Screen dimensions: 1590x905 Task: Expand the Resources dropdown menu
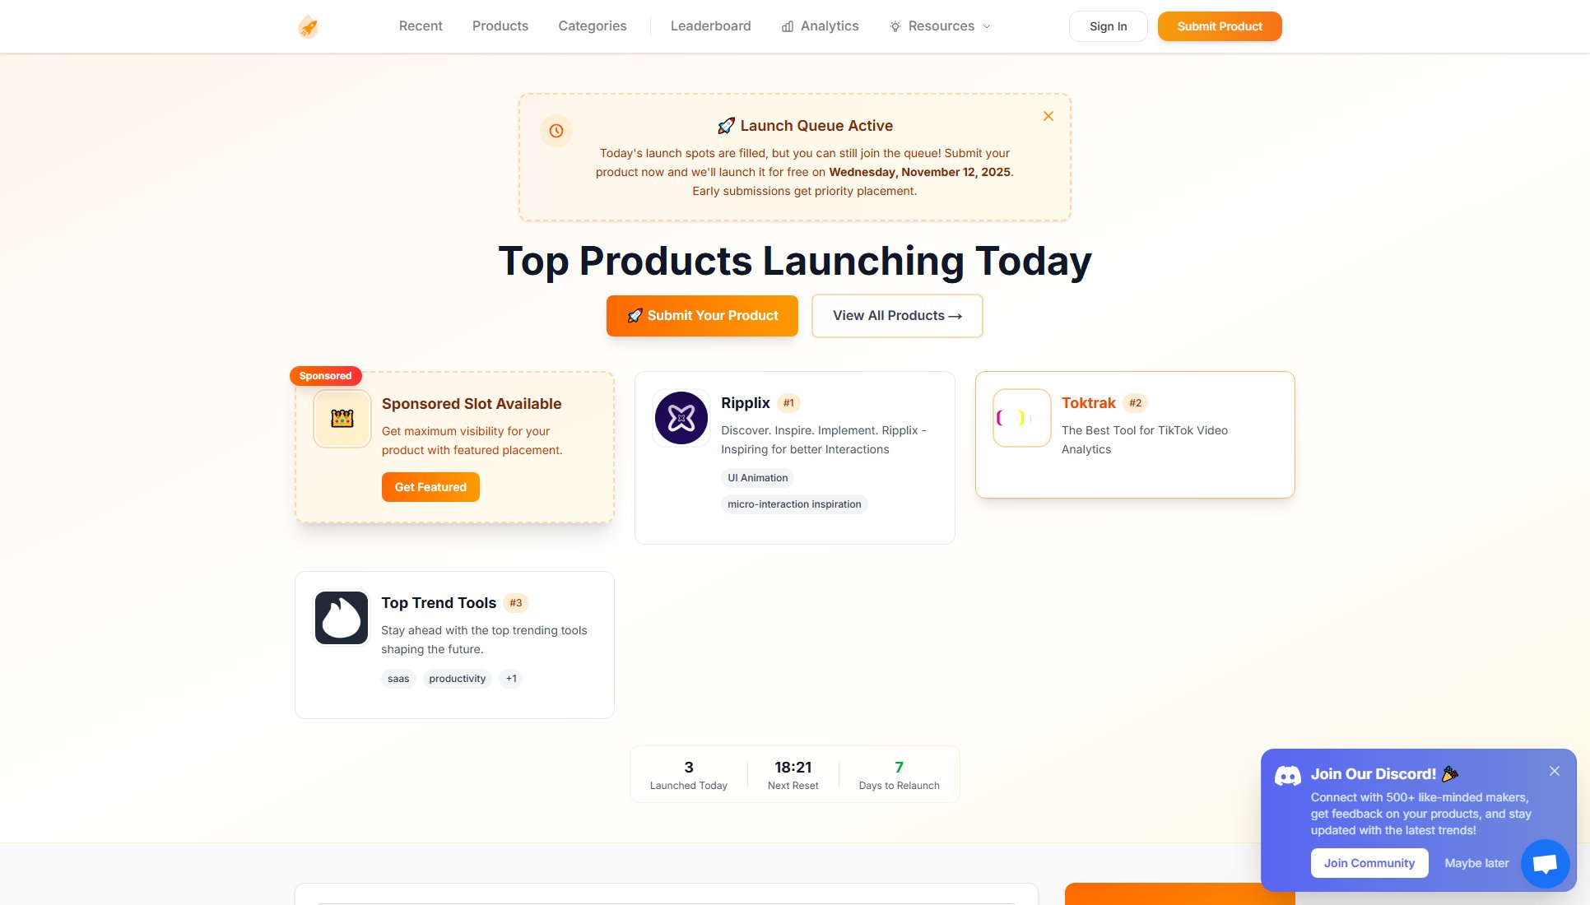(940, 26)
